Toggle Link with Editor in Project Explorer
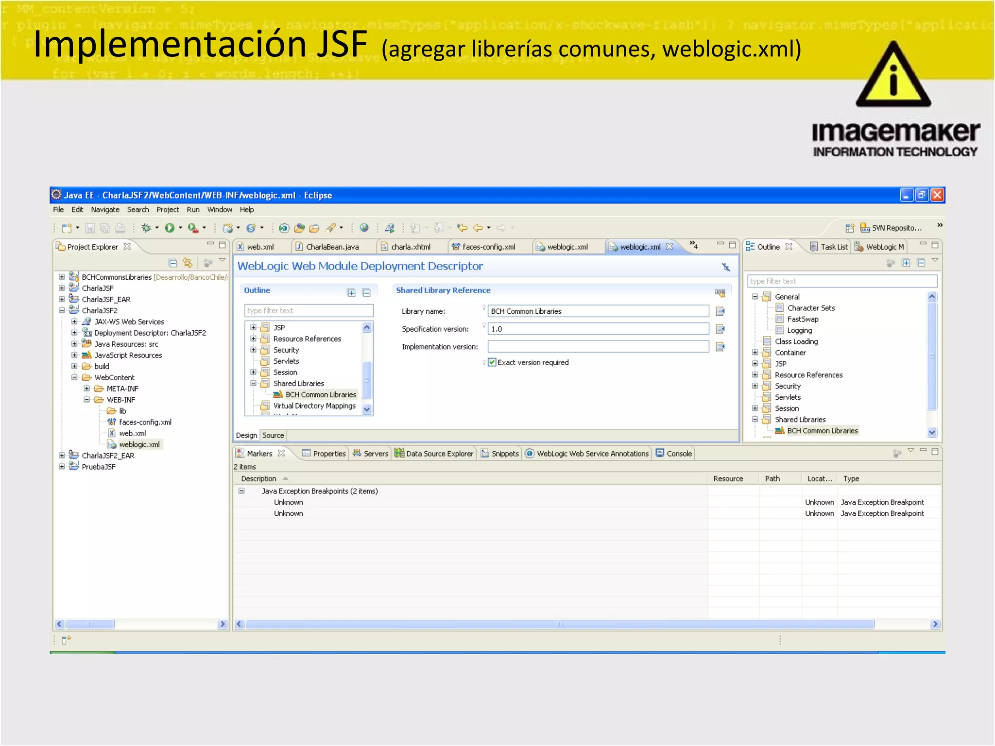This screenshot has height=746, width=995. [188, 263]
